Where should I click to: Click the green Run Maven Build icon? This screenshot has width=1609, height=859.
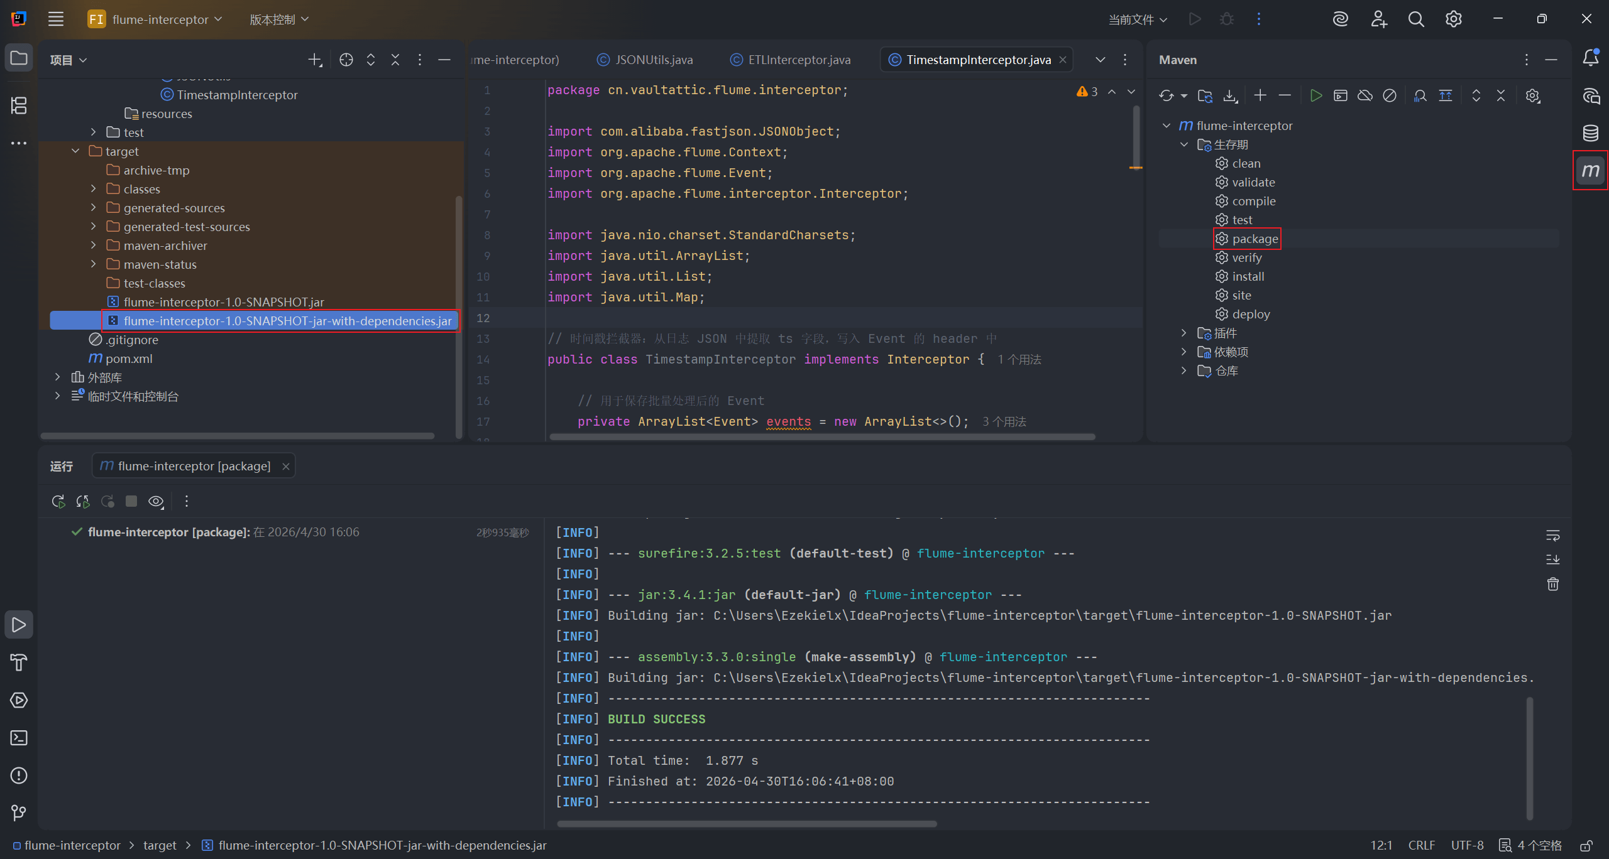tap(1315, 95)
